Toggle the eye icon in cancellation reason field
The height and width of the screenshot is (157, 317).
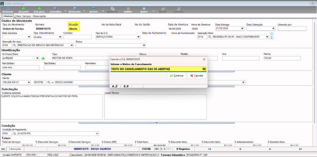tap(204, 69)
